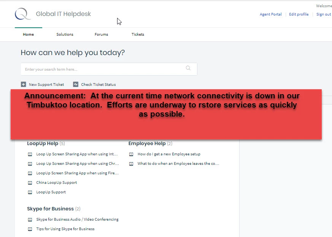The height and width of the screenshot is (237, 332).
Task: Click book icon beside What to do when an Employee leaves
Action: coord(131,164)
